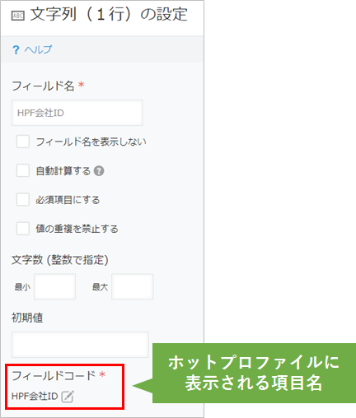Click the pencil edit icon for フィールドコード
The image size is (356, 418).
(68, 397)
